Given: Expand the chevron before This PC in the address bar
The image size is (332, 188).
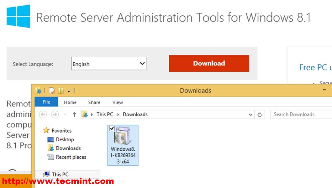Looking at the screenshot, I should coord(92,115).
